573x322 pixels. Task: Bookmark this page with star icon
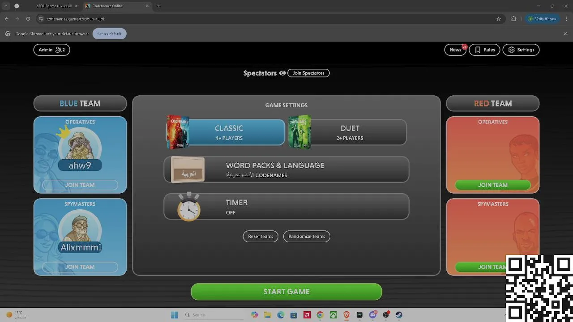tap(499, 19)
